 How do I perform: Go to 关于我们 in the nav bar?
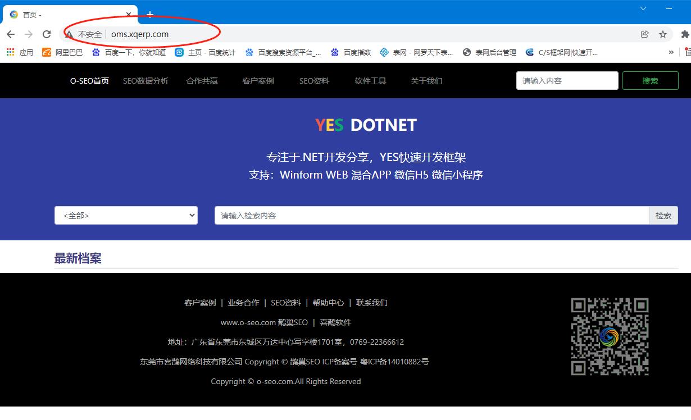(426, 81)
